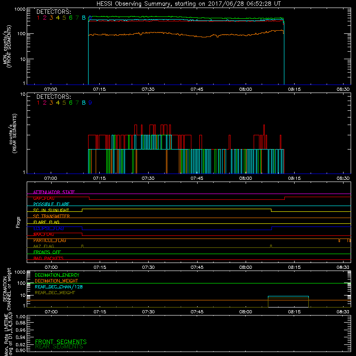
Task: Select yellow detector 4 in front segments legend
Action: pyautogui.click(x=58, y=17)
